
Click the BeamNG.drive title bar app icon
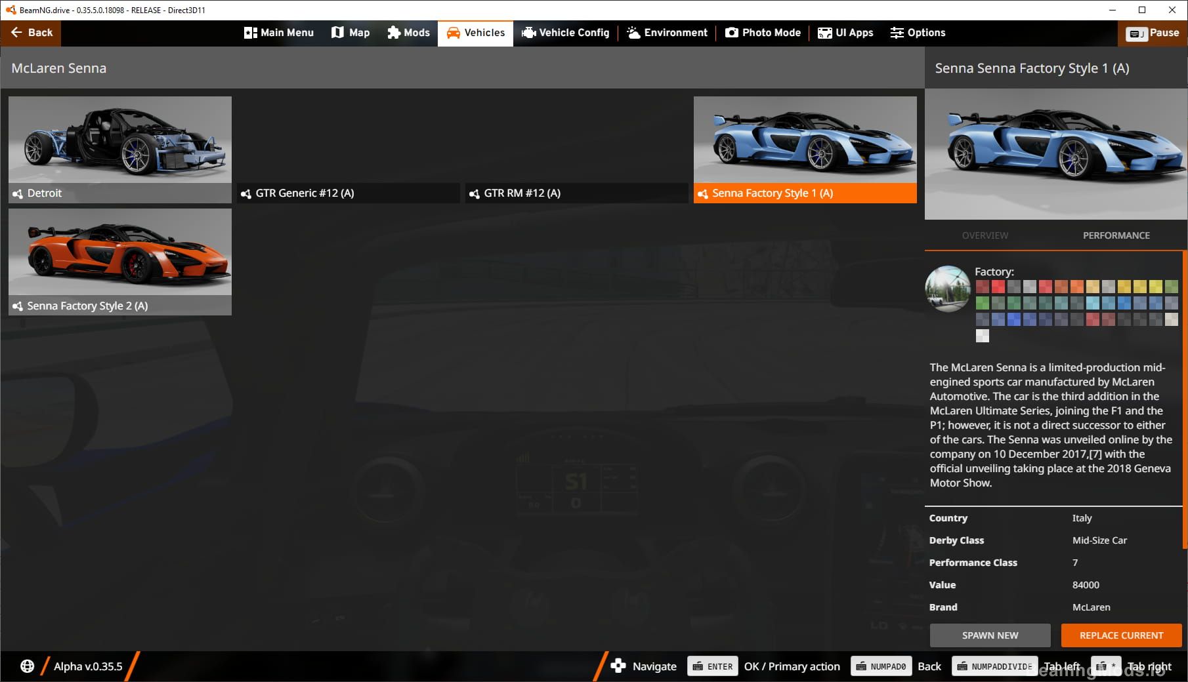tap(11, 10)
